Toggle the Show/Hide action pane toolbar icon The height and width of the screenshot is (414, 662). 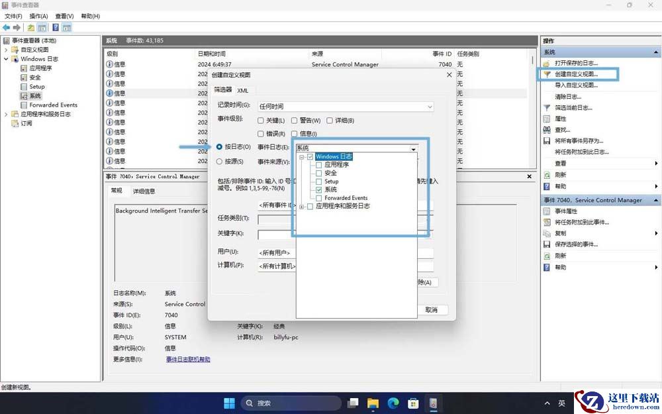(67, 27)
